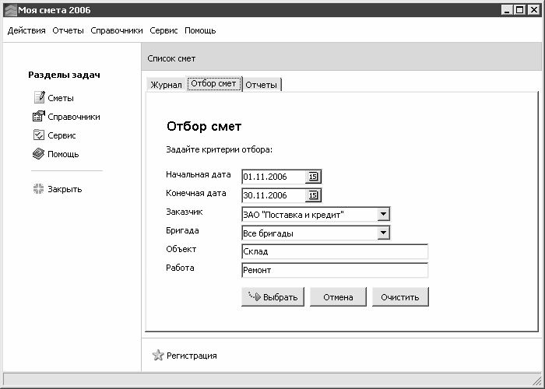This screenshot has height=389, width=545.
Task: Click the Регистрация star icon
Action: point(158,356)
